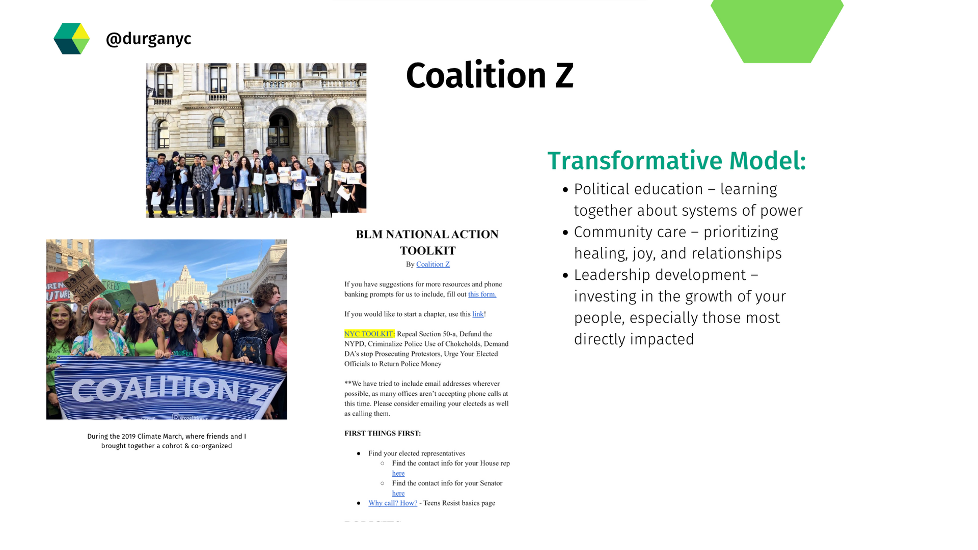Viewport: 978px width, 550px height.
Task: Select the Climate March banner photo
Action: point(167,329)
